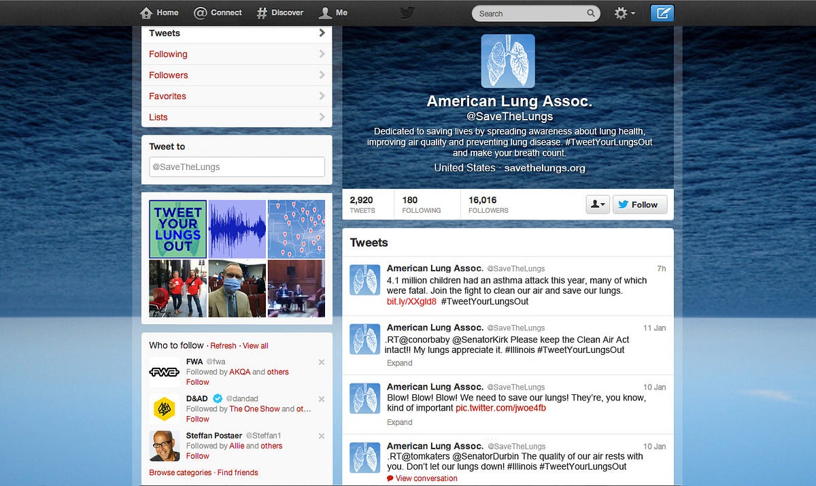Image resolution: width=816 pixels, height=486 pixels.
Task: Open the Allie link under Steffan Postaer
Action: pyautogui.click(x=236, y=446)
